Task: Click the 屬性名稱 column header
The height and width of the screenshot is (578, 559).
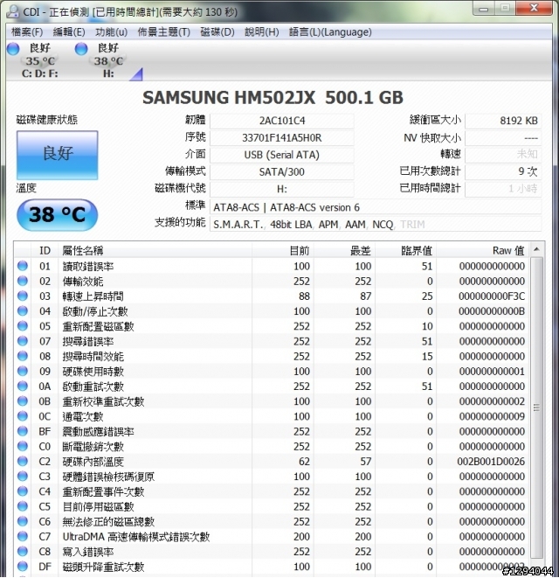Action: [x=155, y=251]
